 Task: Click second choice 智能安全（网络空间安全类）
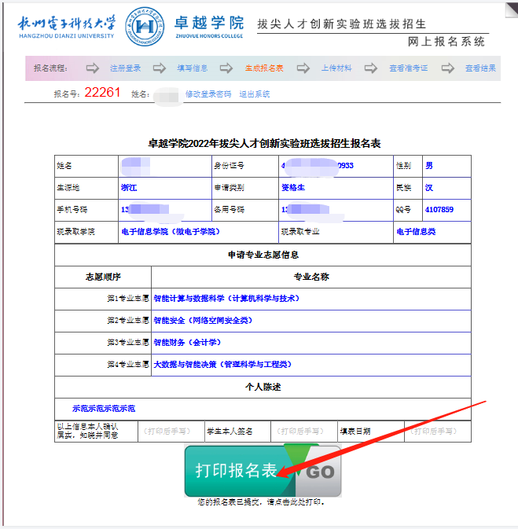203,321
